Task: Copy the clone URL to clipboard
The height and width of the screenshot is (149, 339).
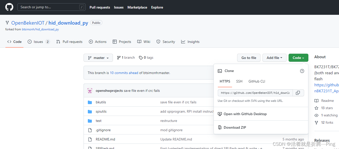Action: point(298,93)
